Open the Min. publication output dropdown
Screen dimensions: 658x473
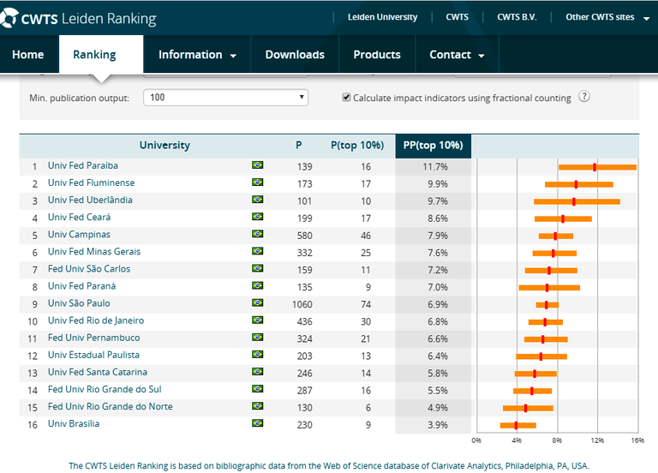[x=225, y=98]
